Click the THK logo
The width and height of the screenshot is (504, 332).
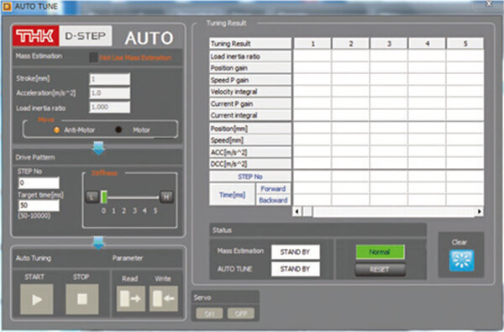click(x=35, y=35)
